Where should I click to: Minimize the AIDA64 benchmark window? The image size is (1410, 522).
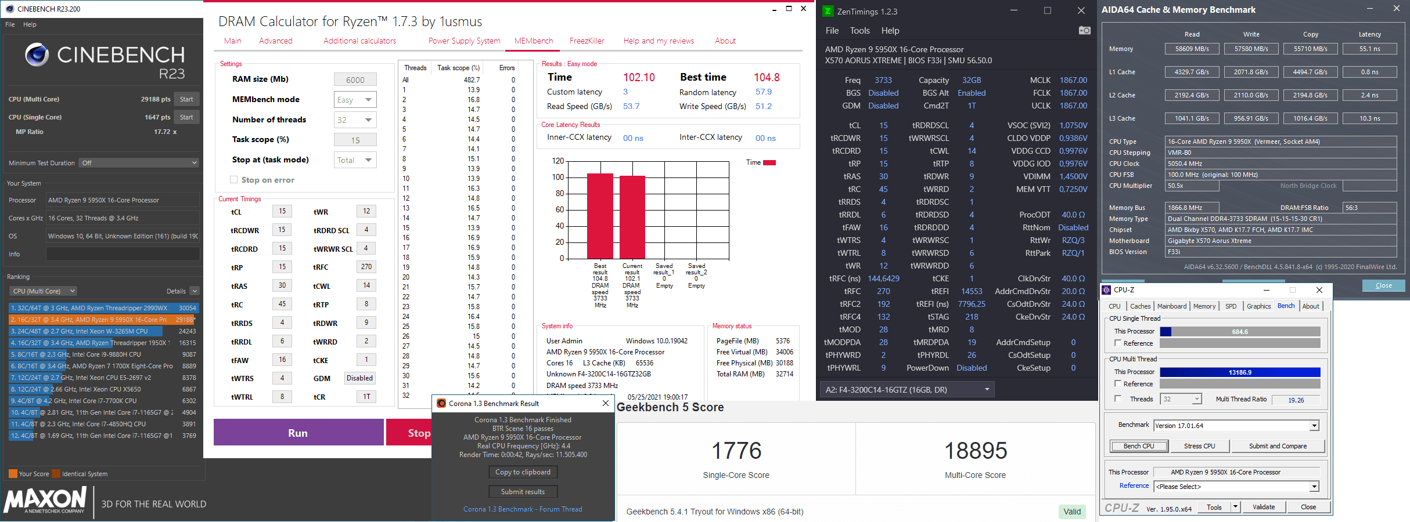pyautogui.click(x=1370, y=9)
